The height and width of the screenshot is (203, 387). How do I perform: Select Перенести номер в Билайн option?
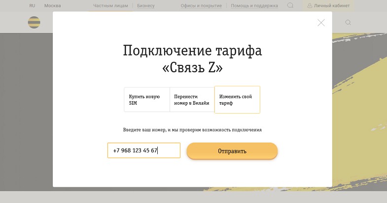(192, 100)
